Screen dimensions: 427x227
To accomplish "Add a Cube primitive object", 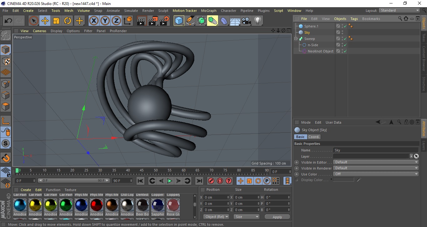I will coord(179,21).
